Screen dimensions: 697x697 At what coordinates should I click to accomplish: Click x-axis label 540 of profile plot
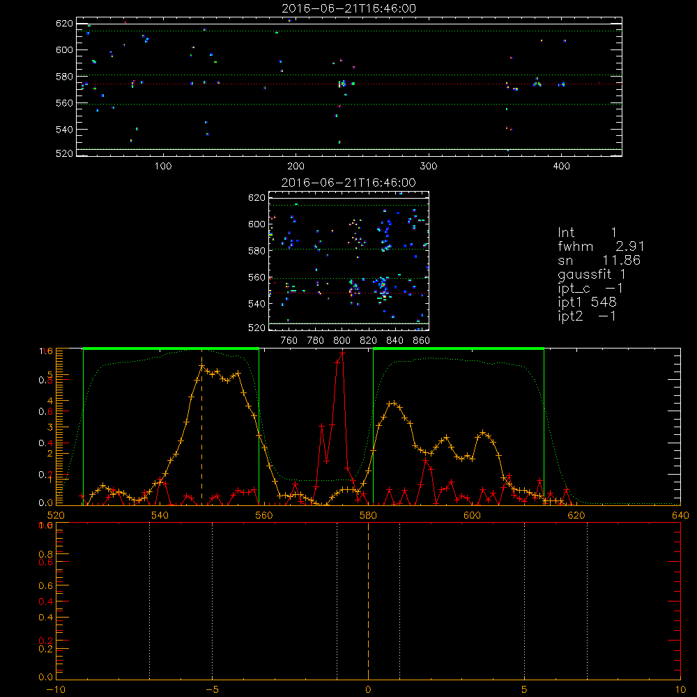160,515
